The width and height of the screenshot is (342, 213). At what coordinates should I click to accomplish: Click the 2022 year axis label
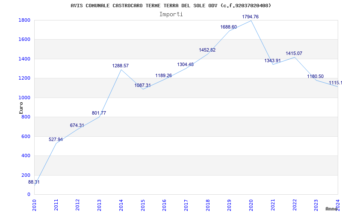coord(295,205)
